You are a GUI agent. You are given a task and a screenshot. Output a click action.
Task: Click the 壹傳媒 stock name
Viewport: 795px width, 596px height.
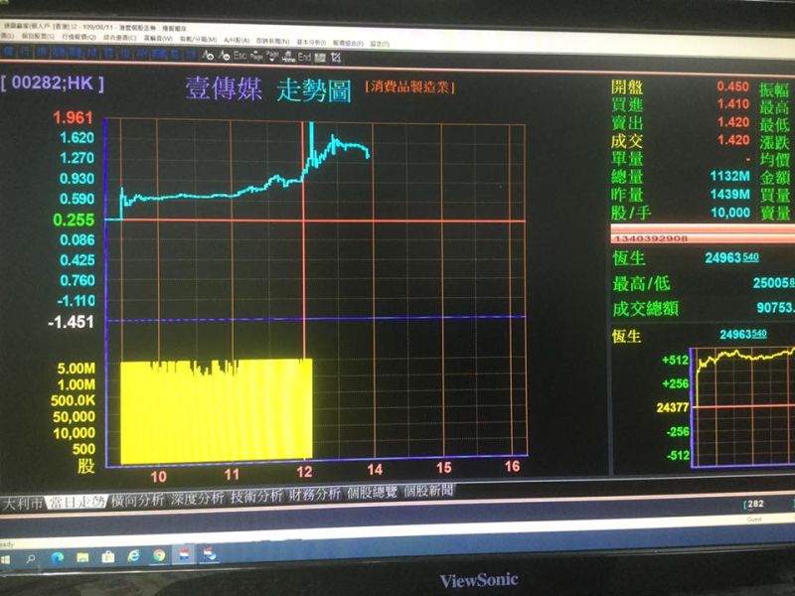(223, 88)
